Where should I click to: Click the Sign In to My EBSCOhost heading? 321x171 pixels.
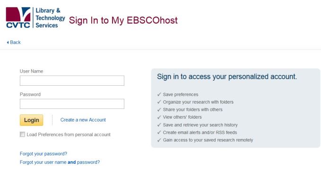[x=123, y=20]
